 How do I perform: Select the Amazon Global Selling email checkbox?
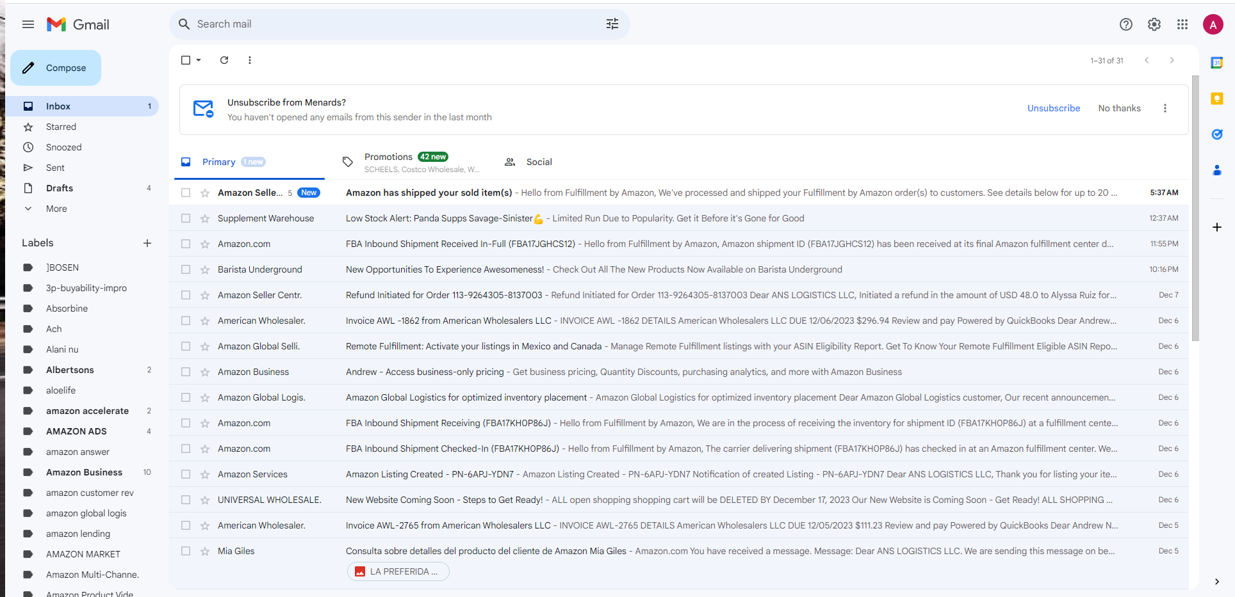pos(186,346)
